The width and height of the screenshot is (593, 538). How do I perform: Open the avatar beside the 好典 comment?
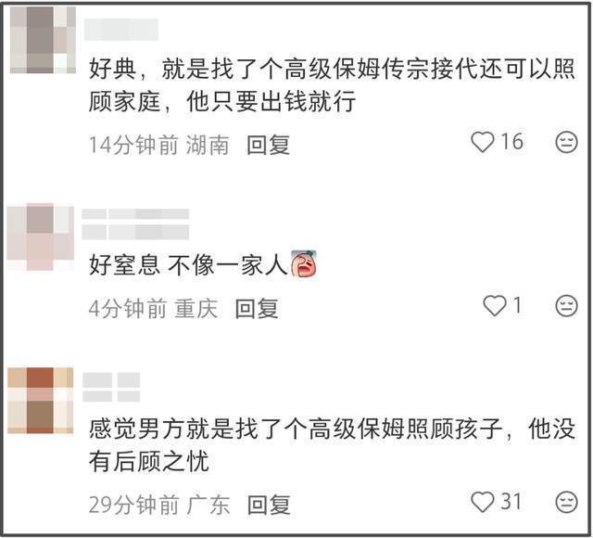43,39
